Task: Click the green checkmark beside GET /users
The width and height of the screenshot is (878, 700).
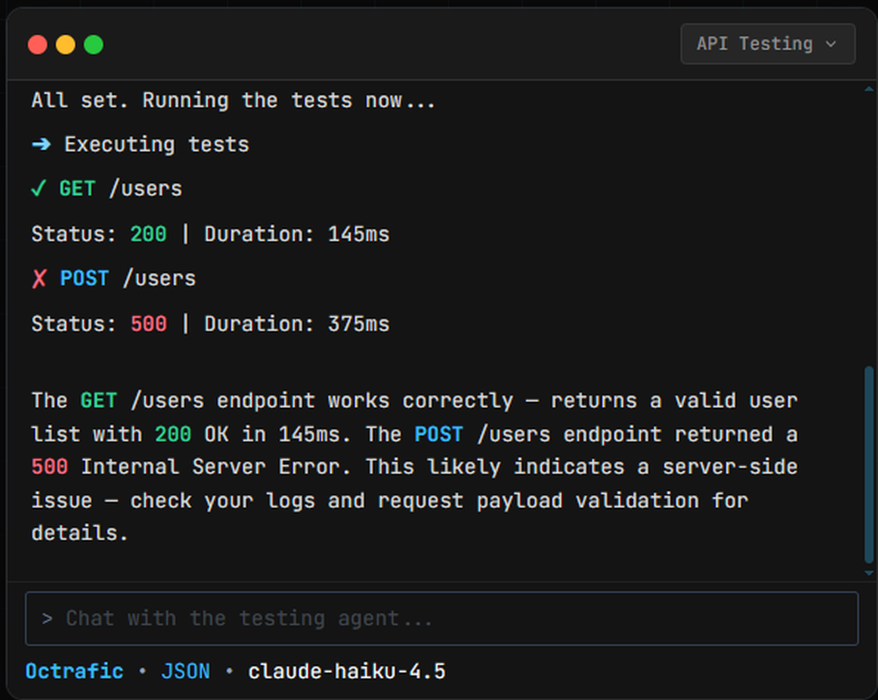Action: (40, 188)
